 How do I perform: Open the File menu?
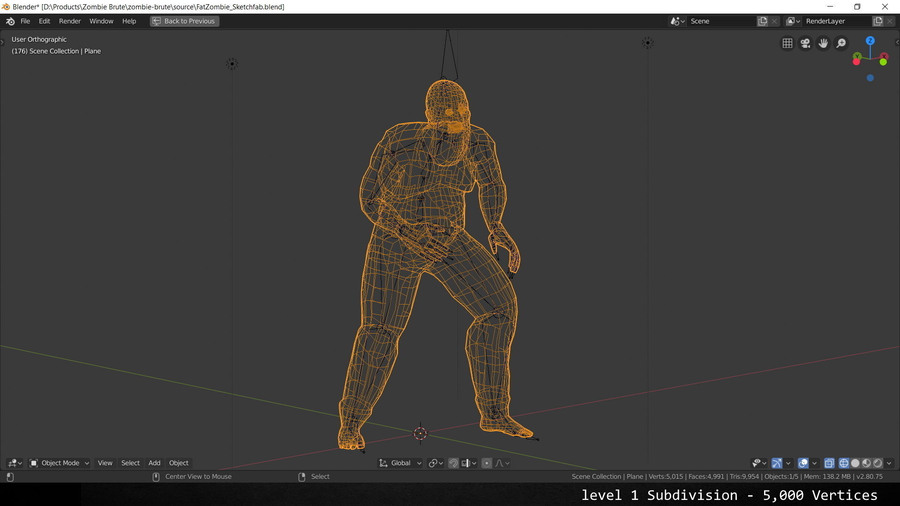tap(25, 21)
